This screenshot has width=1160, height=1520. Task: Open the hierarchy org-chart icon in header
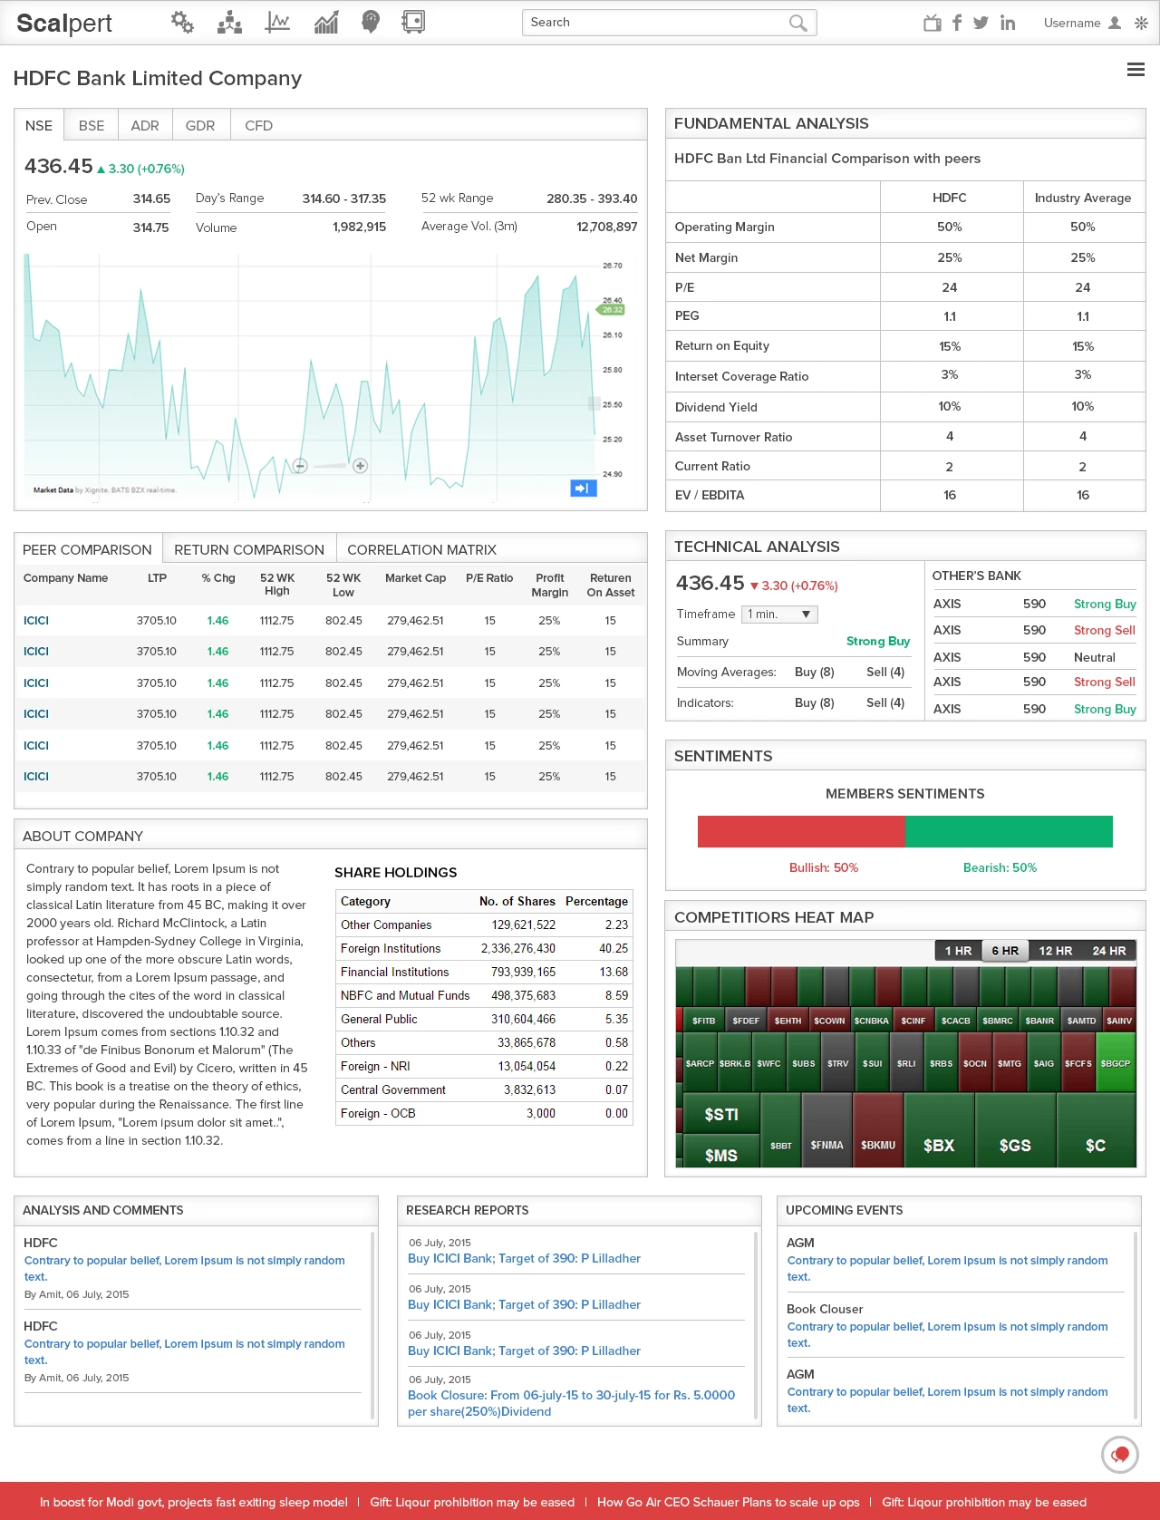coord(229,22)
